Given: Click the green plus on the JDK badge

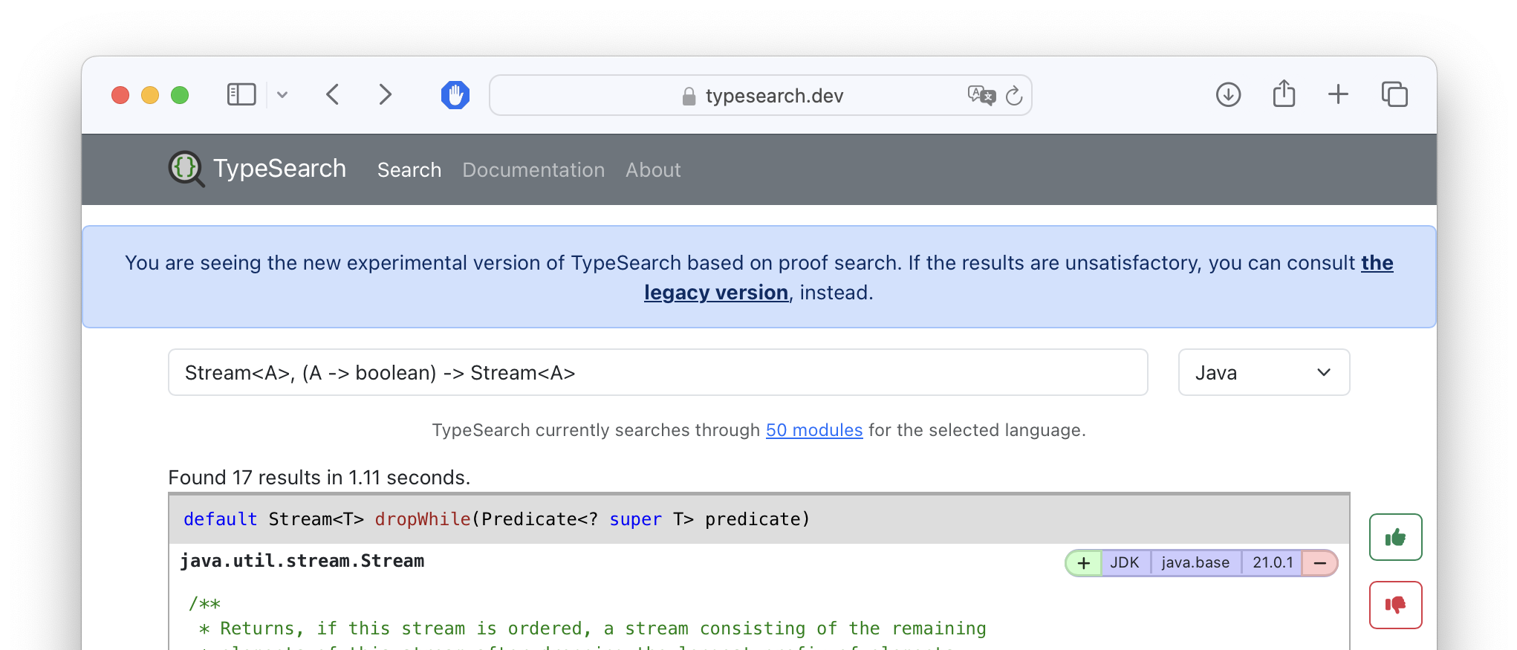Looking at the screenshot, I should click(1084, 563).
